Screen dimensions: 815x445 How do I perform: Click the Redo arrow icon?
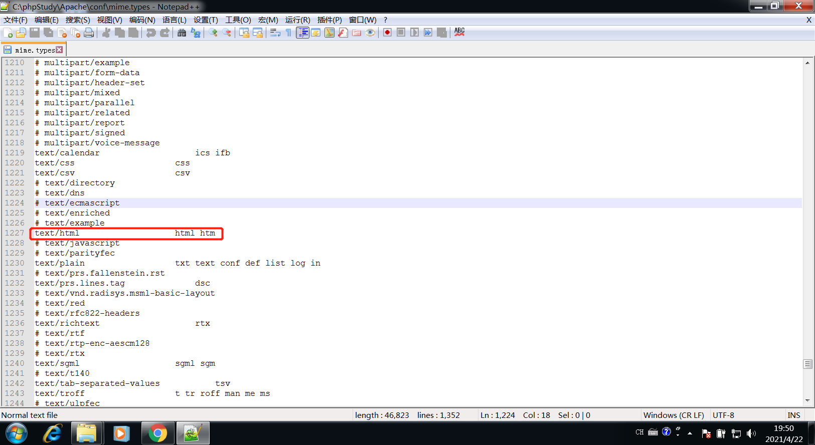pyautogui.click(x=165, y=33)
